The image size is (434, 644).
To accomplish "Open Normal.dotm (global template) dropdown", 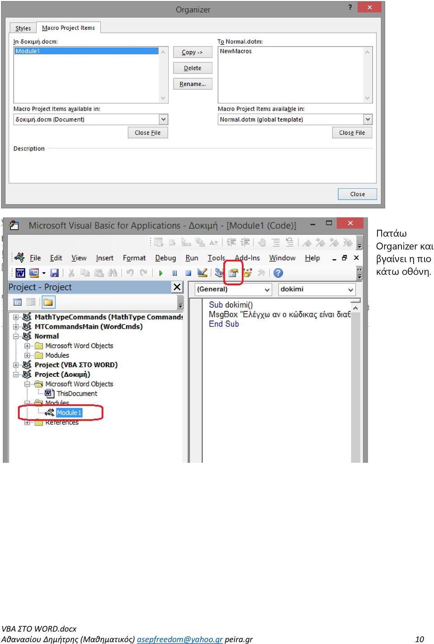I will click(368, 119).
